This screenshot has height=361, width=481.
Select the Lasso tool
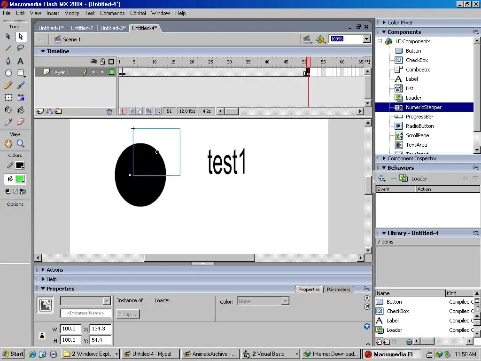point(21,48)
